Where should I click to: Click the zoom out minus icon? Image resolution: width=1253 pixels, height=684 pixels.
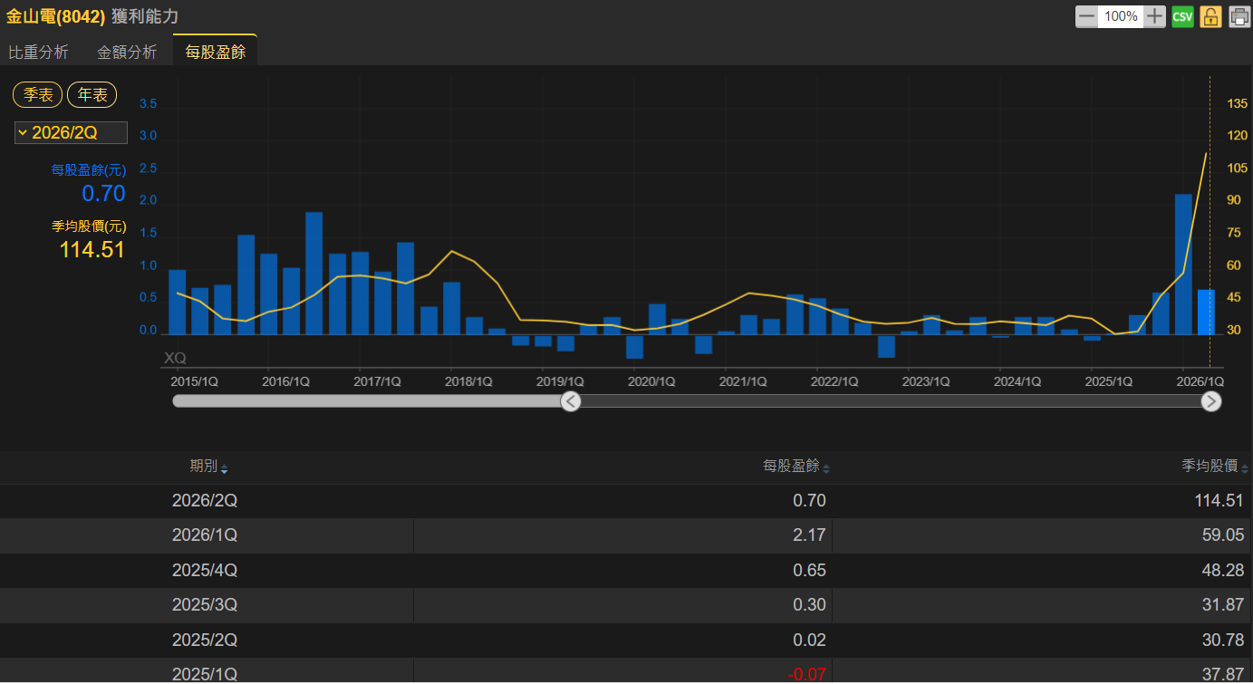1086,16
